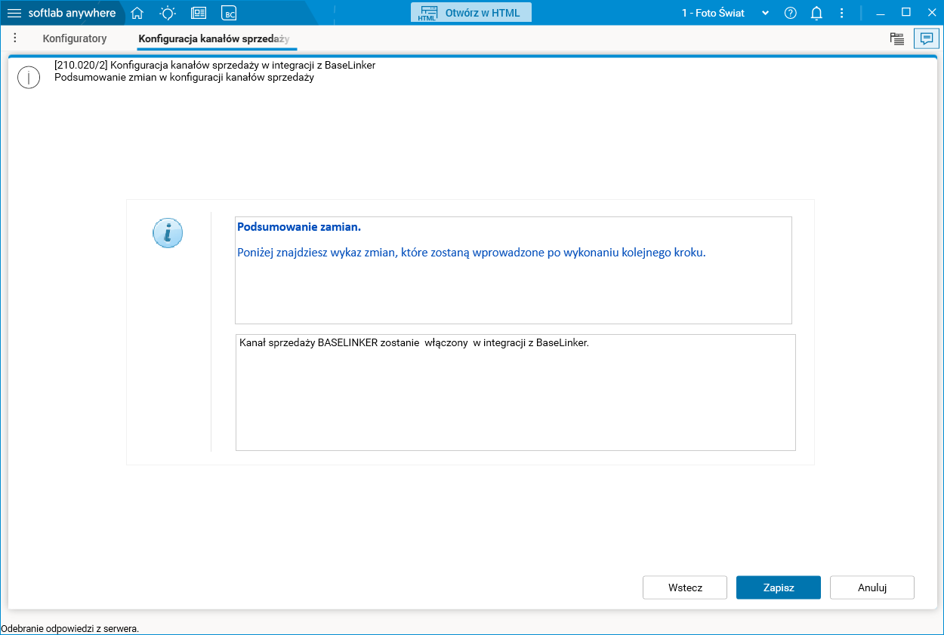This screenshot has height=635, width=944.
Task: Click the list view panel icon
Action: [897, 39]
